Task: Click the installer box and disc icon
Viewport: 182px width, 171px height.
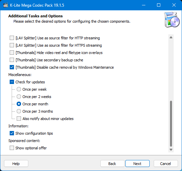Action: 172,20
